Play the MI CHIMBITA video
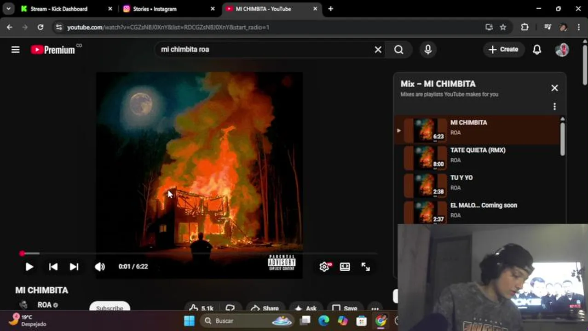Image resolution: width=588 pixels, height=331 pixels. (x=29, y=267)
